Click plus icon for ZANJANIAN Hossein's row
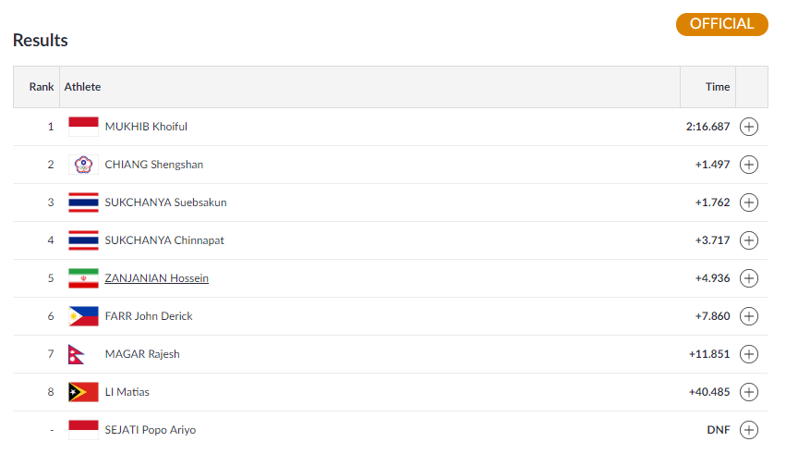The width and height of the screenshot is (798, 454). pos(749,278)
